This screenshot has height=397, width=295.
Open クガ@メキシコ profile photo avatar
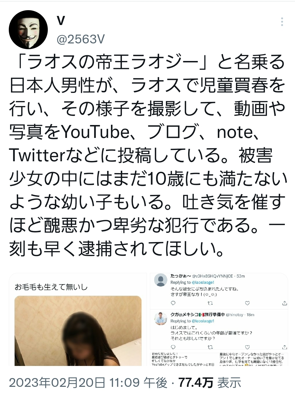(x=161, y=319)
